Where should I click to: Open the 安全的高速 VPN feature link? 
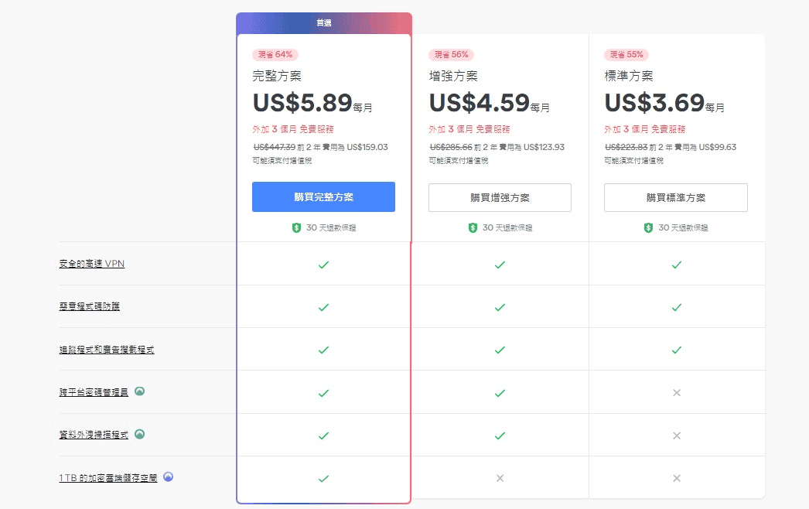pyautogui.click(x=92, y=264)
